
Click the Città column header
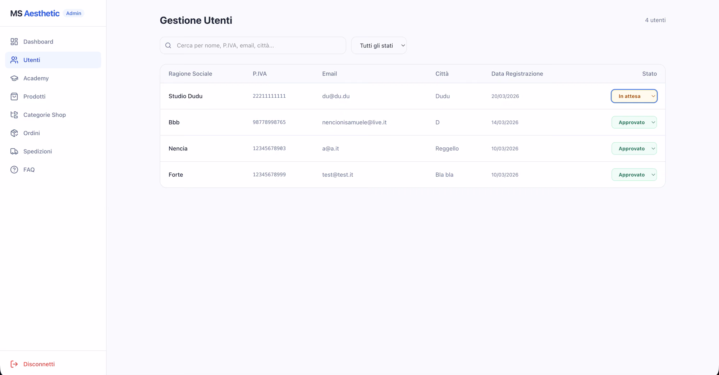442,74
